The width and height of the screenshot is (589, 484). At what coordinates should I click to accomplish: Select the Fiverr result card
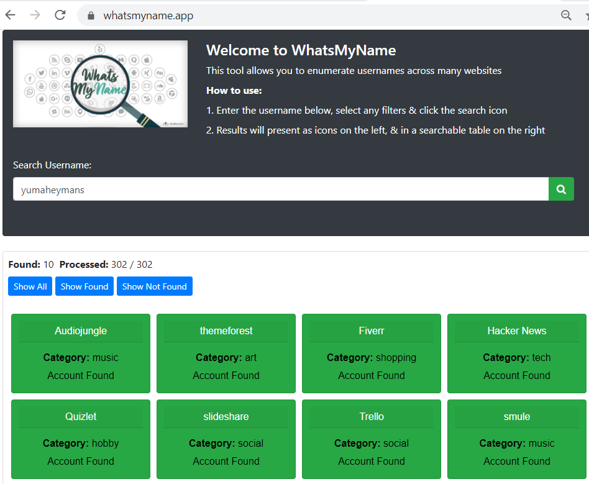pos(372,353)
